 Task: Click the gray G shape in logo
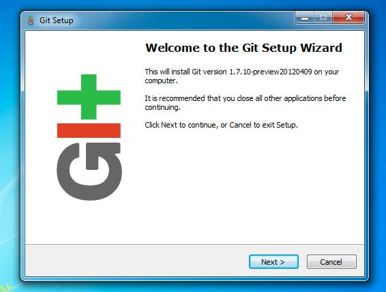click(89, 171)
